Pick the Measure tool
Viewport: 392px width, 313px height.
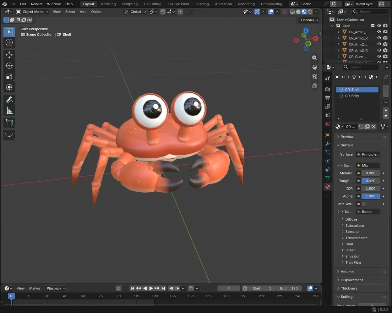[x=9, y=111]
